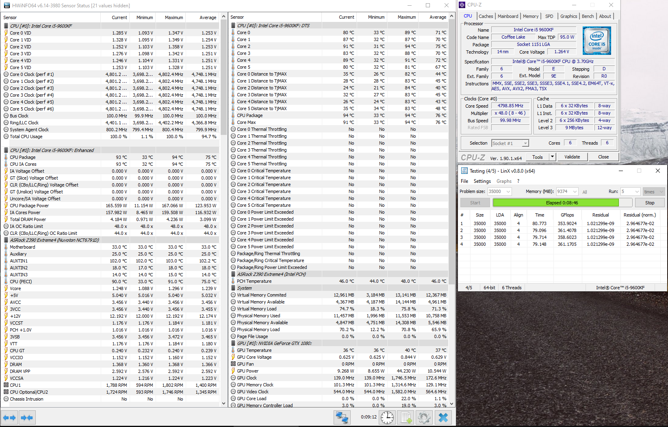This screenshot has width=668, height=427.
Task: Click the thermometer icon beside Core Max
Action: click(x=233, y=122)
